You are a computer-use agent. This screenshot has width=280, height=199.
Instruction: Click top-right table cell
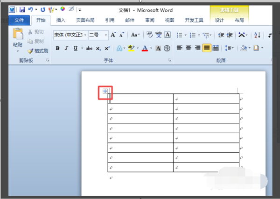tap(206, 99)
